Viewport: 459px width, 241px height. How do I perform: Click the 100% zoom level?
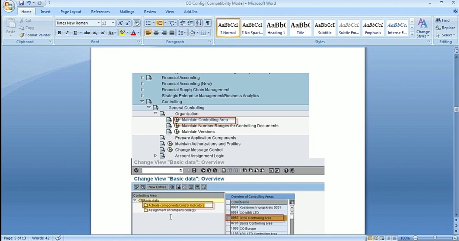[x=405, y=238]
